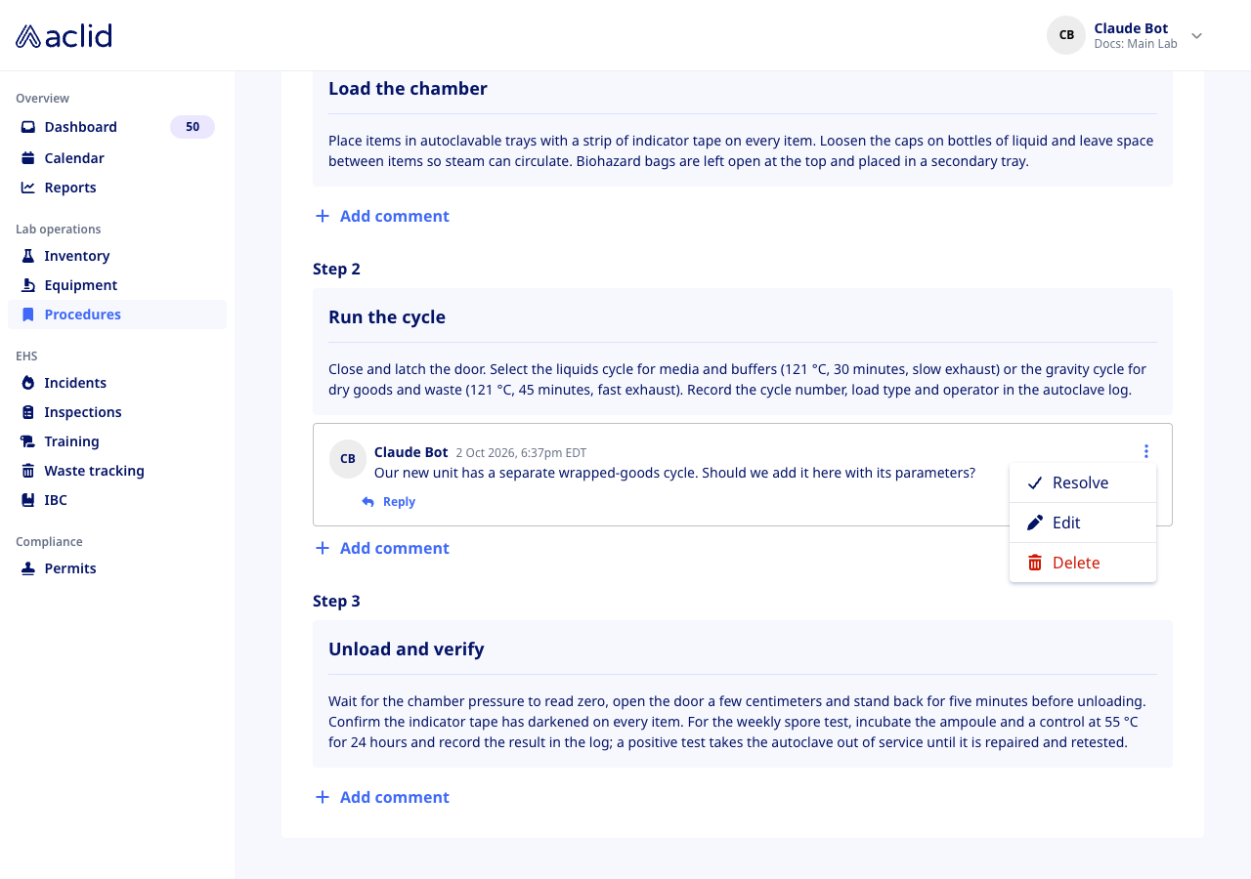Choose Resolve from the comment menu

1083,482
